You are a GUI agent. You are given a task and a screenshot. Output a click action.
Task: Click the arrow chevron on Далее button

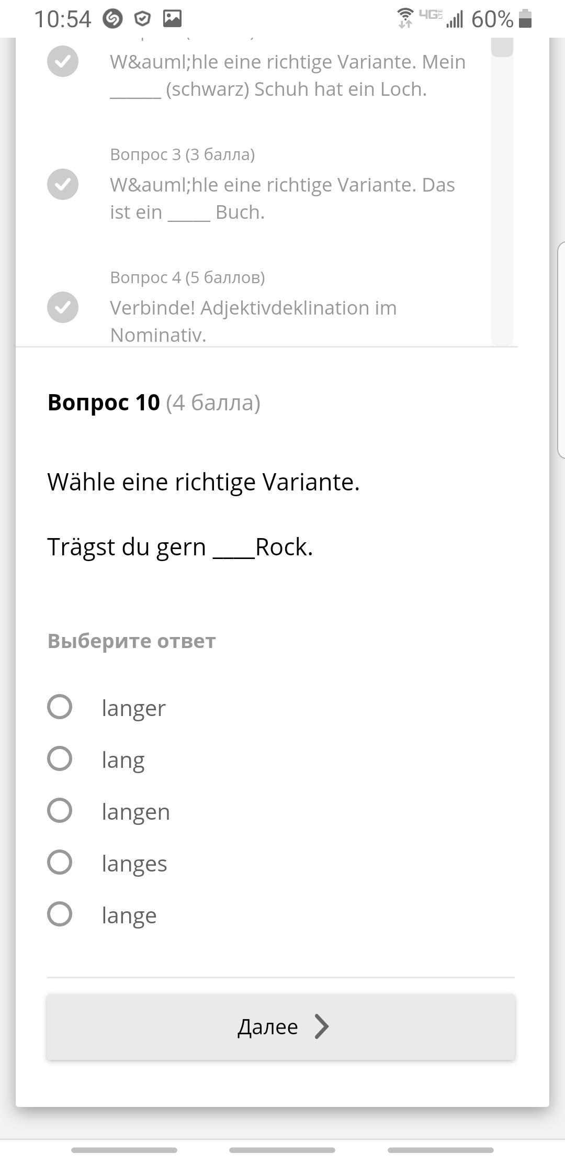tap(321, 1026)
